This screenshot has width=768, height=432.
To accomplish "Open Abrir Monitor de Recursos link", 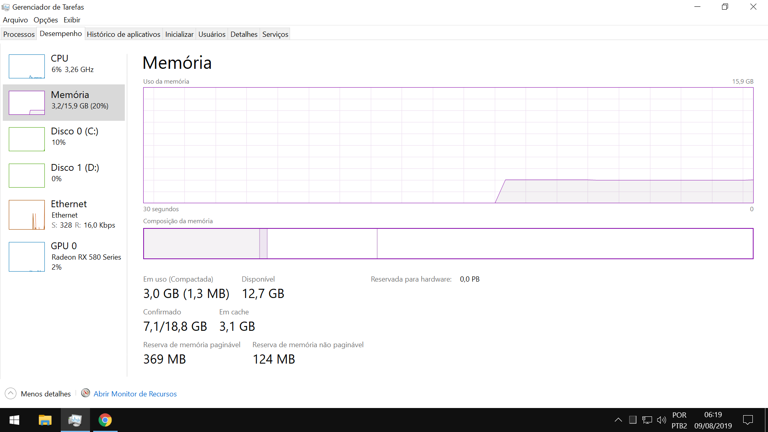I will click(135, 394).
